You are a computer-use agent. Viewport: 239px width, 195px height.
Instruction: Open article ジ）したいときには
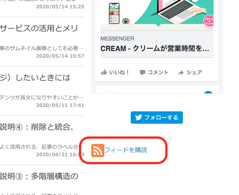pos(35,78)
